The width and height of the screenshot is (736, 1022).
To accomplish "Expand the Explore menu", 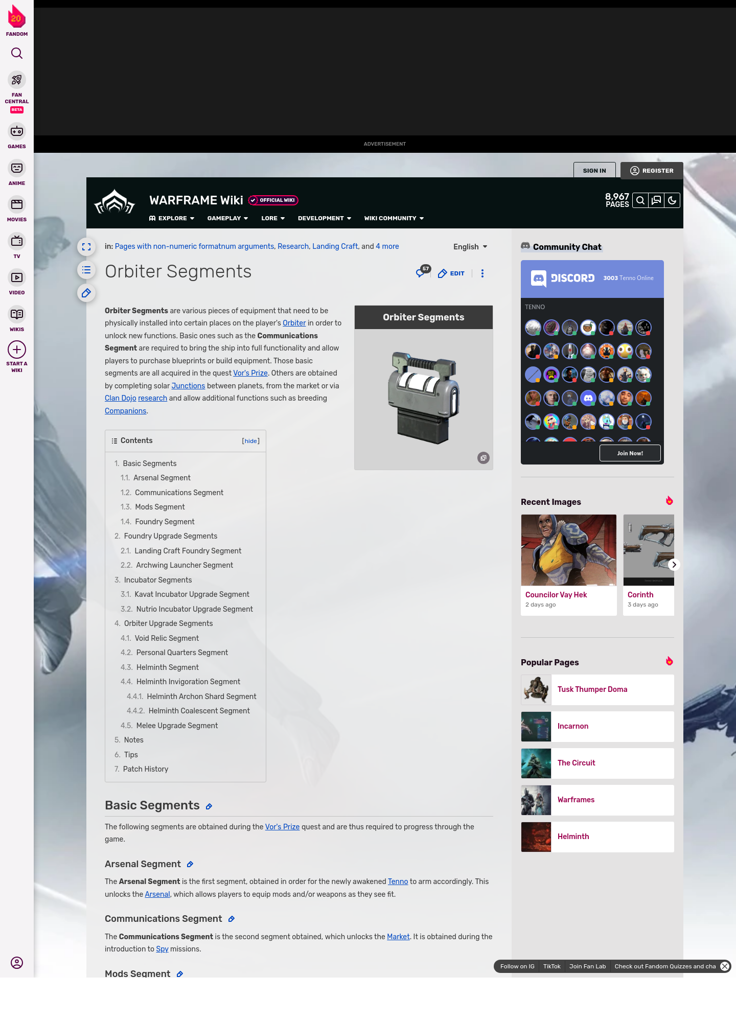I will pyautogui.click(x=172, y=218).
